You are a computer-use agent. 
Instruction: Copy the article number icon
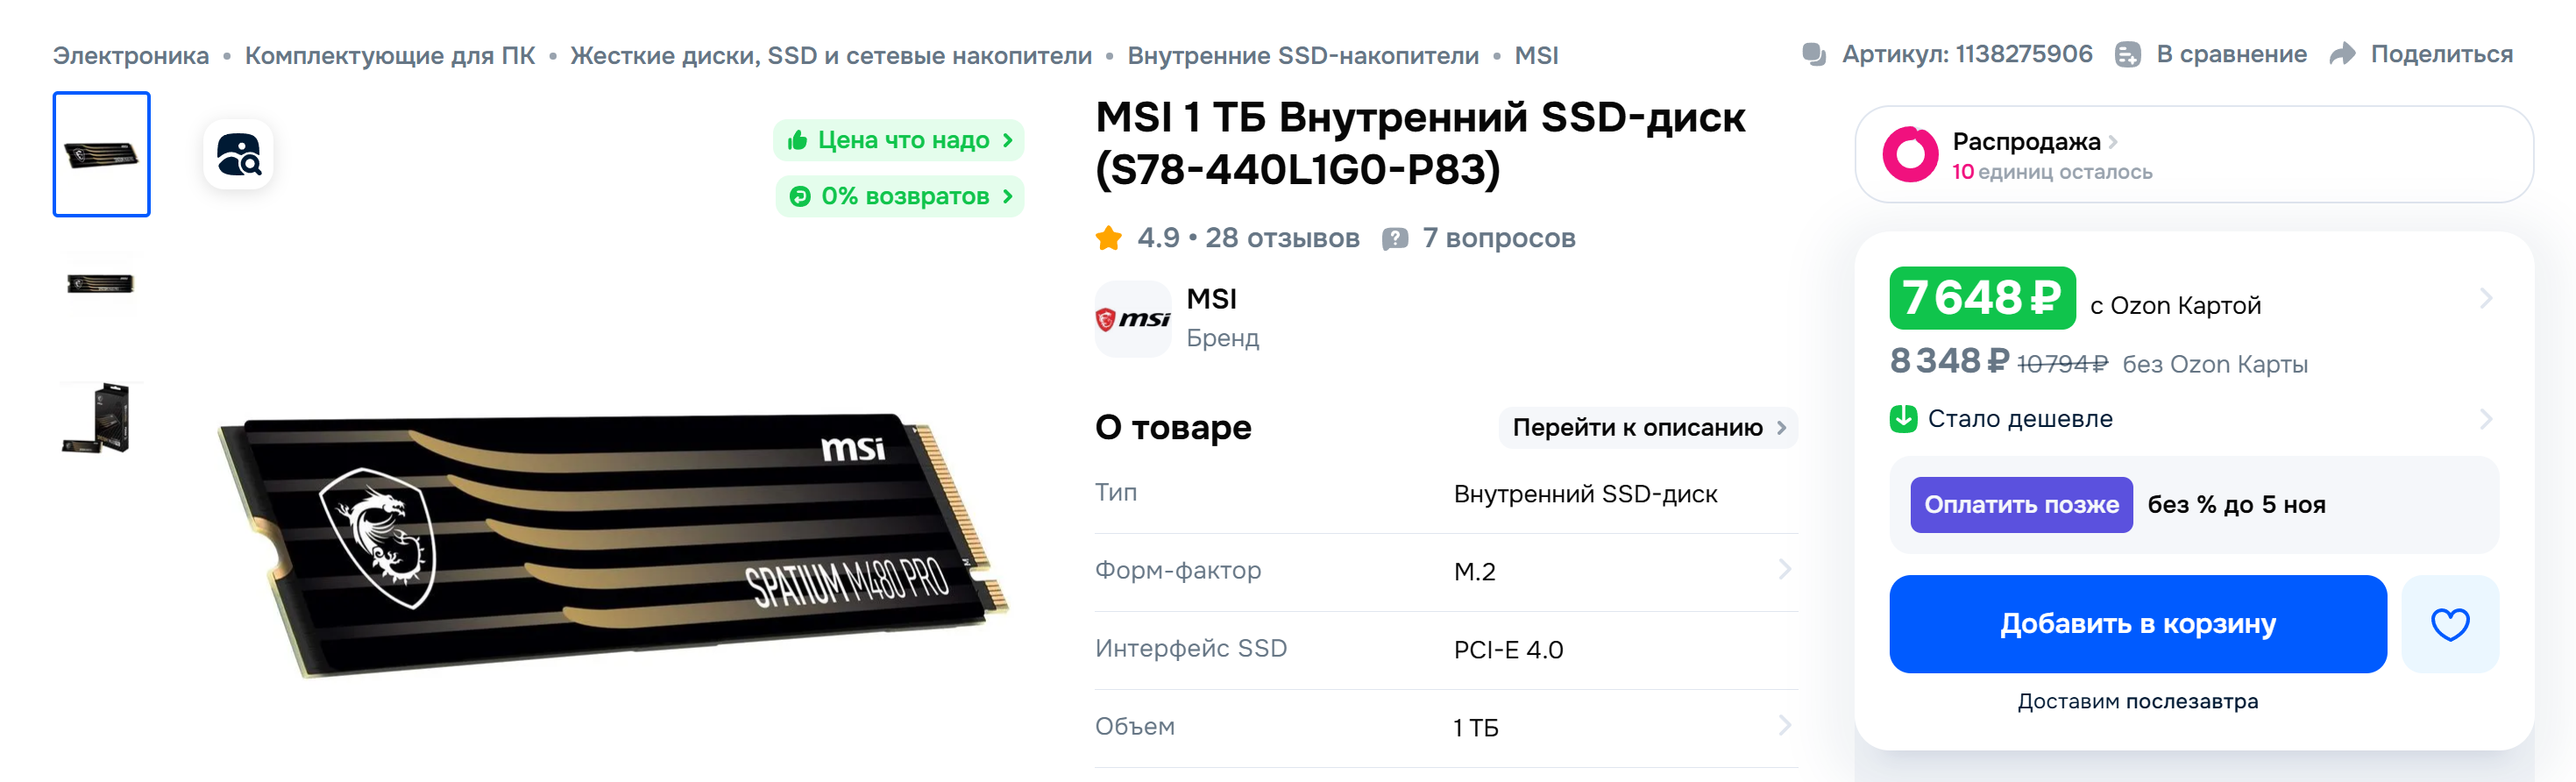tap(1813, 54)
